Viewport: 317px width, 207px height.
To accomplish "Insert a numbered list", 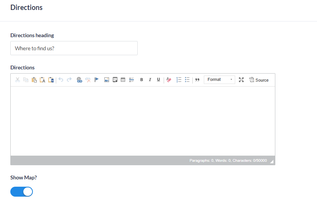I will [x=179, y=80].
